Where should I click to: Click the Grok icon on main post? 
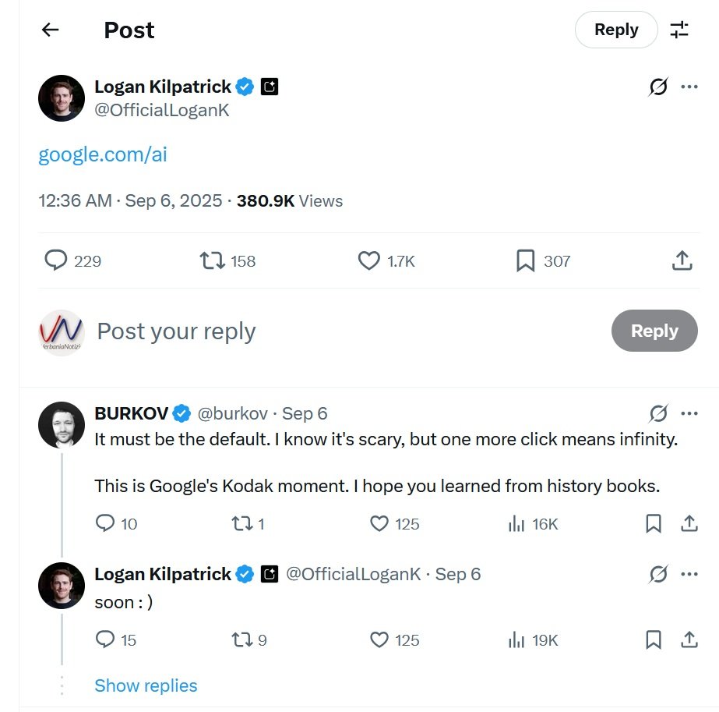[x=658, y=87]
